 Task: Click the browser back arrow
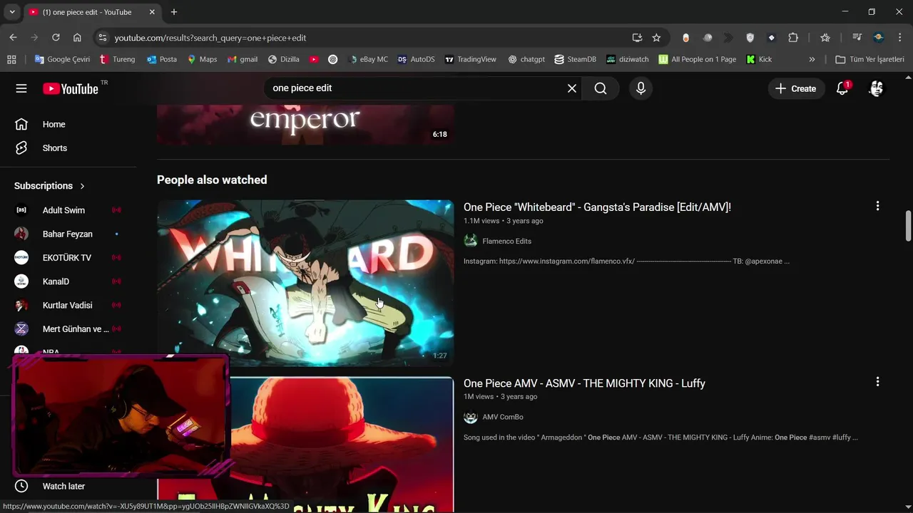point(13,38)
